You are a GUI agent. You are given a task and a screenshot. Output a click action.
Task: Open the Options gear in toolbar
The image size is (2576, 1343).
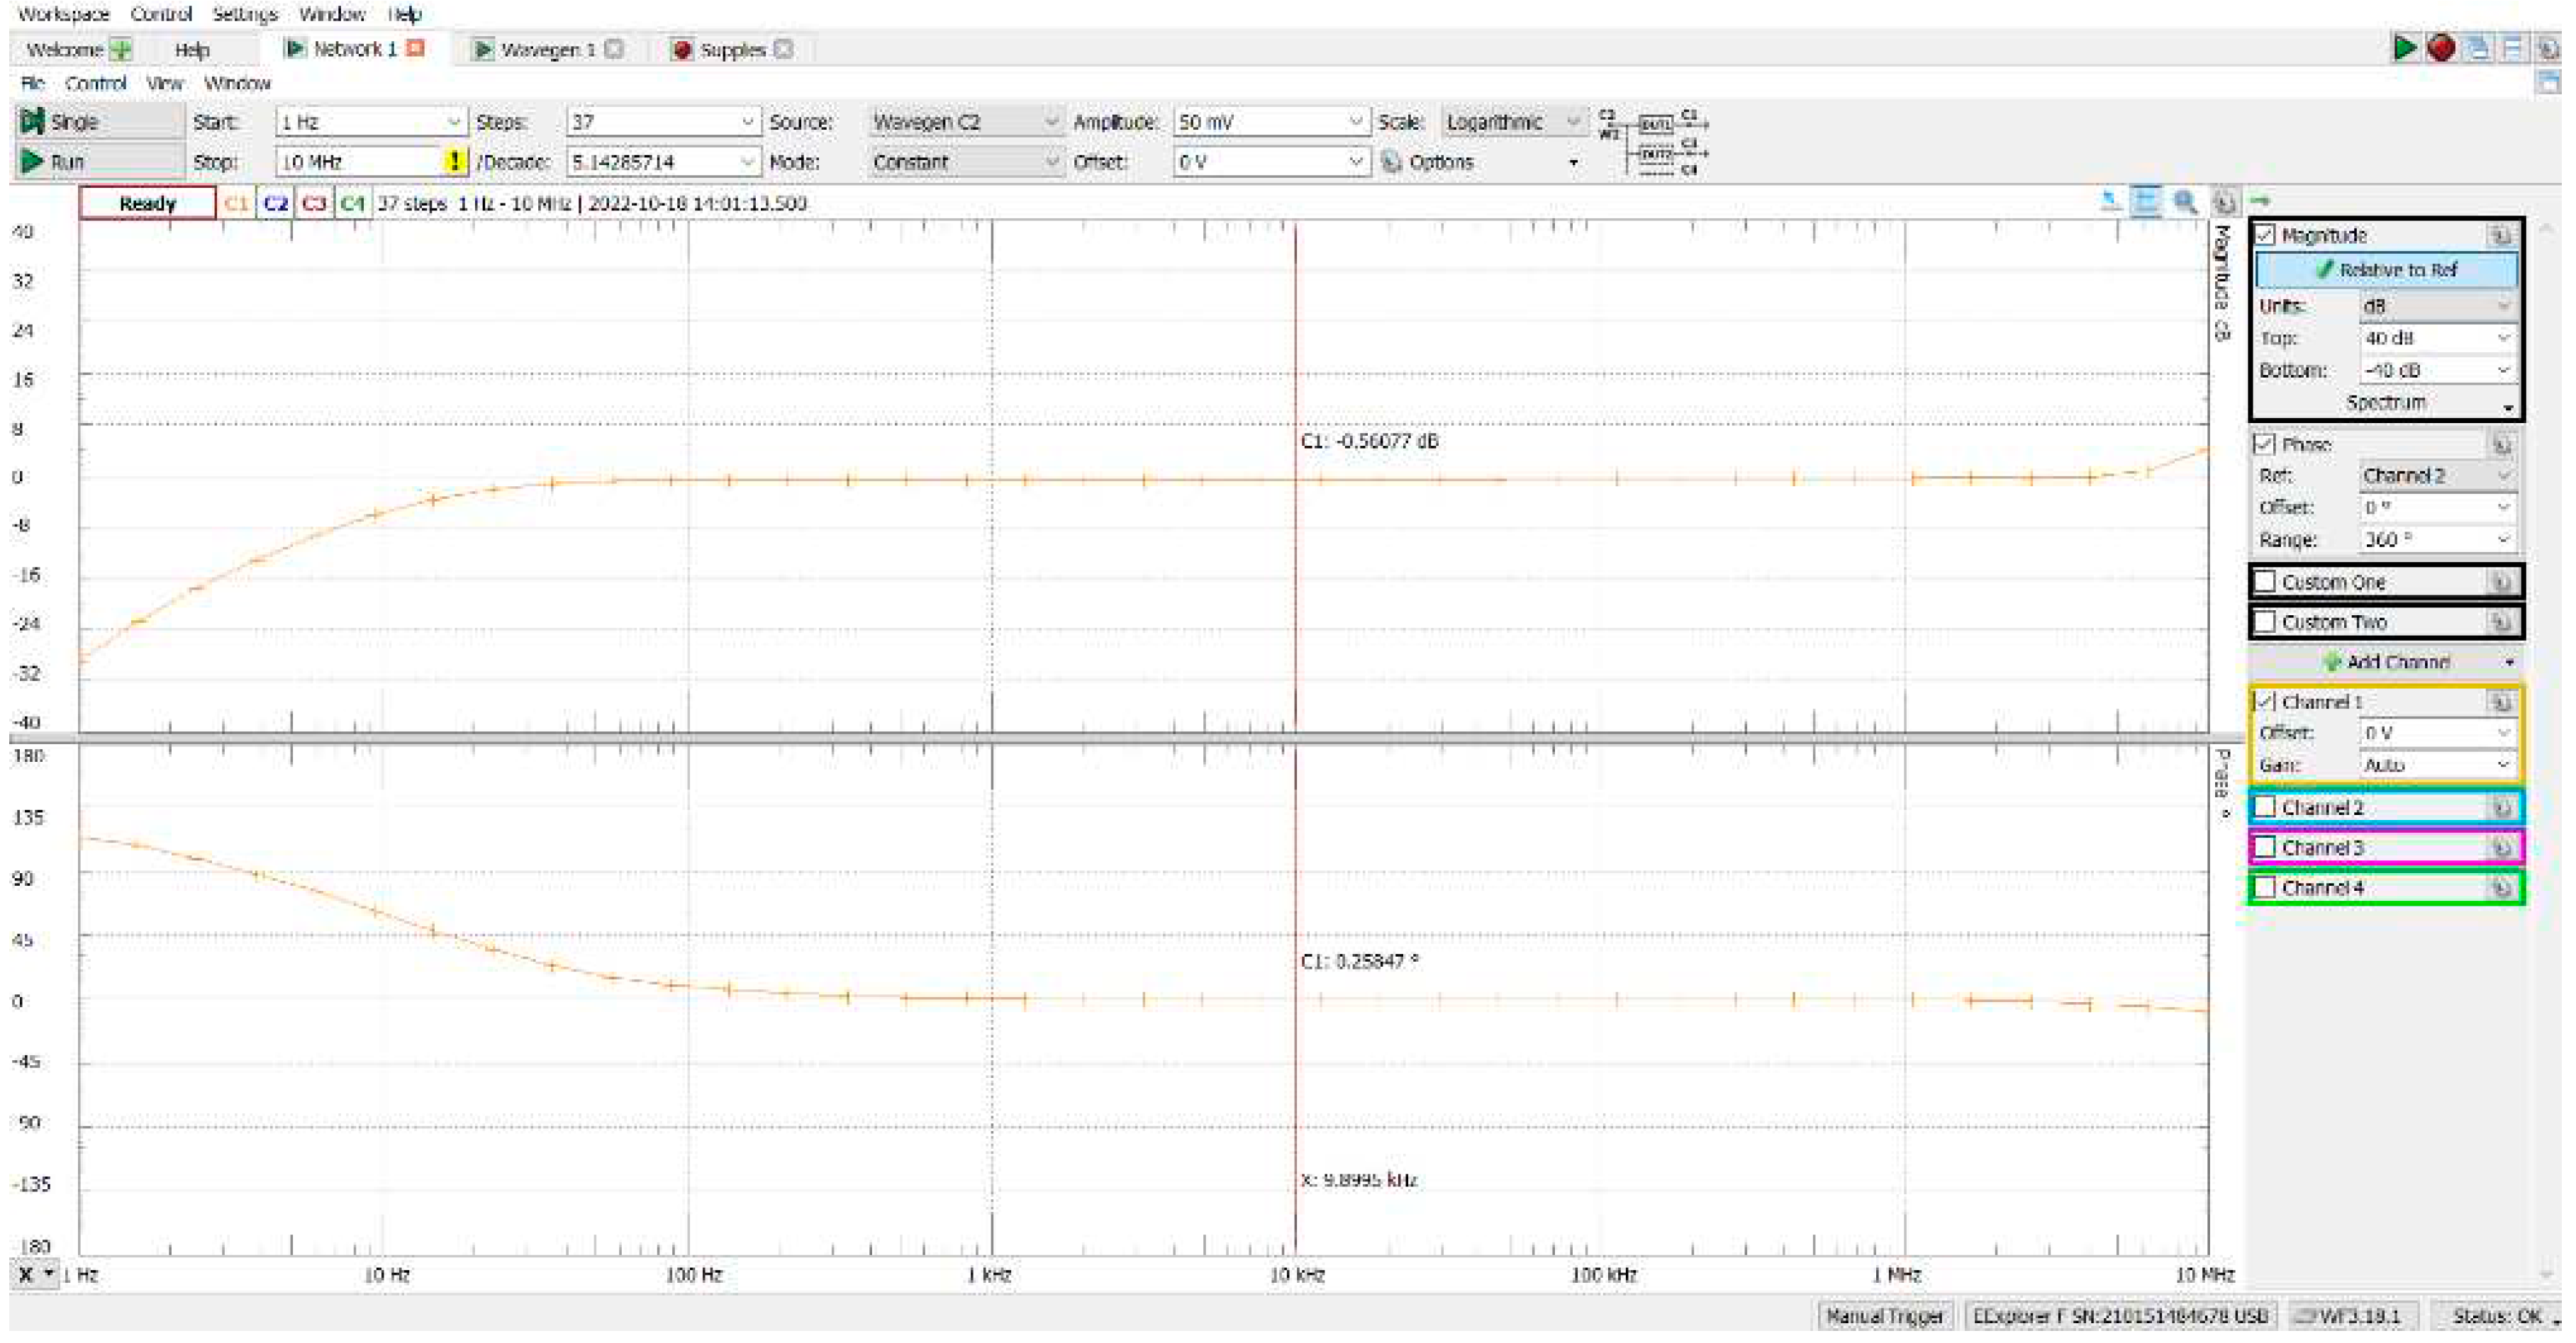[x=1391, y=162]
